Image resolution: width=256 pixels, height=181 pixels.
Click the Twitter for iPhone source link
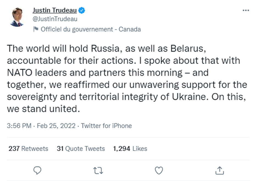click(x=106, y=126)
